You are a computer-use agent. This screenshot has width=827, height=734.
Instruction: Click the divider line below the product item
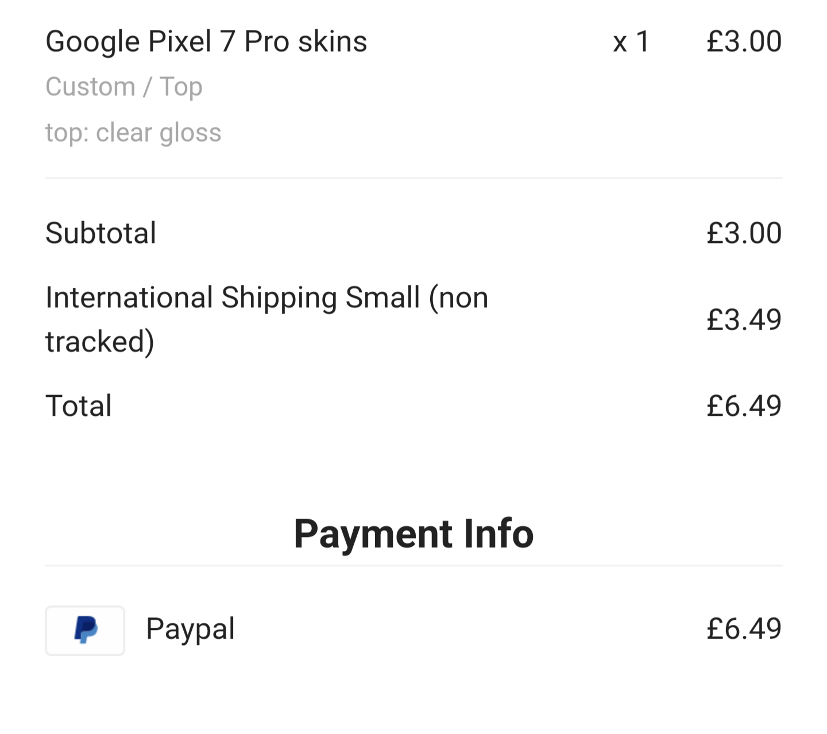[x=413, y=178]
